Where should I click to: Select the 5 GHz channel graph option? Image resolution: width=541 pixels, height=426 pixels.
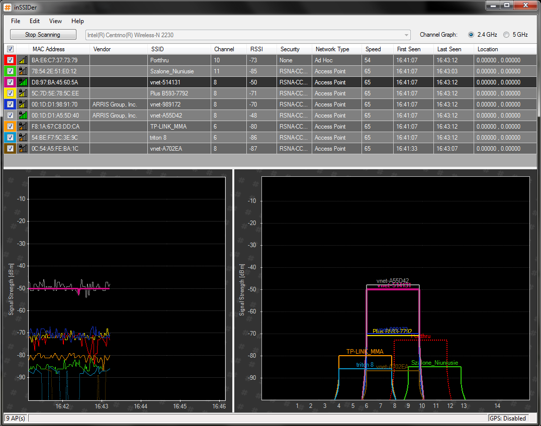(506, 35)
